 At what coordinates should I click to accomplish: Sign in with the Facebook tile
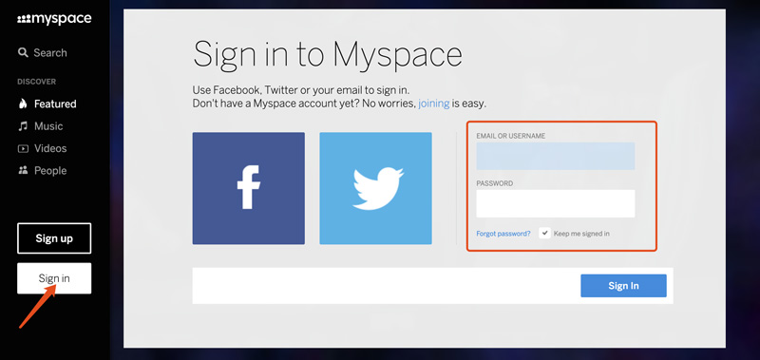(249, 188)
